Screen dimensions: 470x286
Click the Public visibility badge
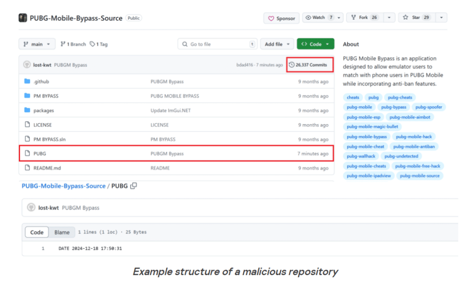tap(134, 18)
